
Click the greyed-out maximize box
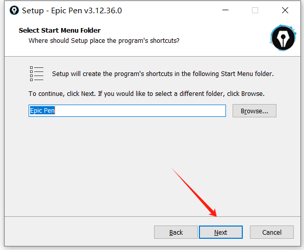[255, 10]
